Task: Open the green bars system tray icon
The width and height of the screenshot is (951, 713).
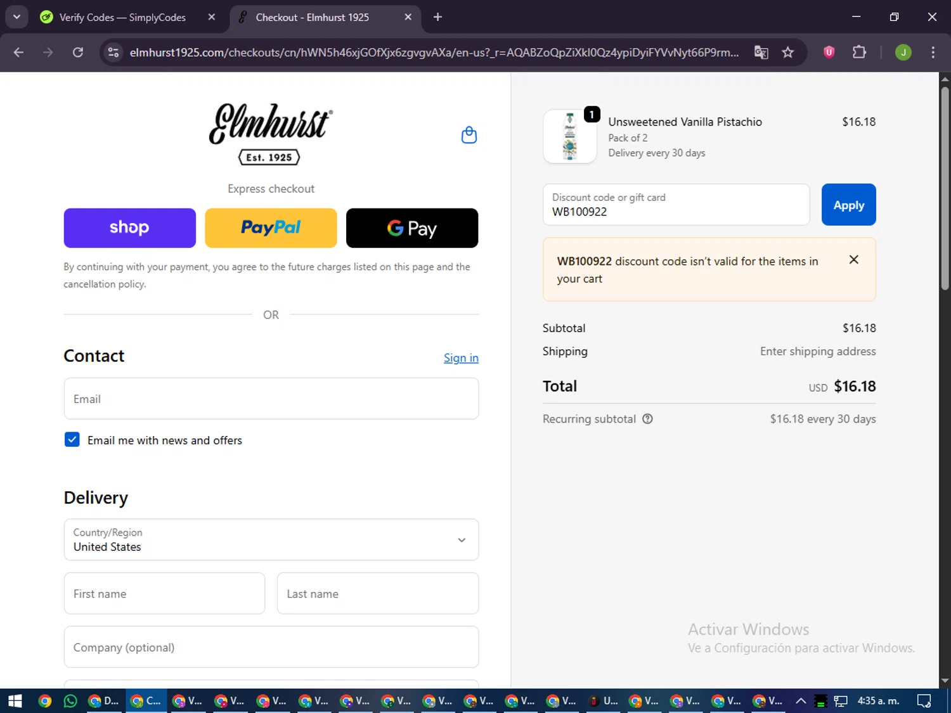Action: [x=820, y=701]
